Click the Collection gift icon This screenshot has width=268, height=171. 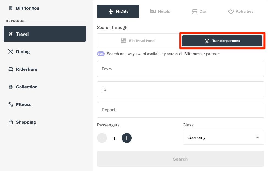(x=11, y=87)
